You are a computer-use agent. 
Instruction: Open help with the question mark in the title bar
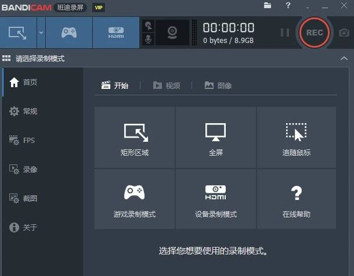click(x=288, y=5)
